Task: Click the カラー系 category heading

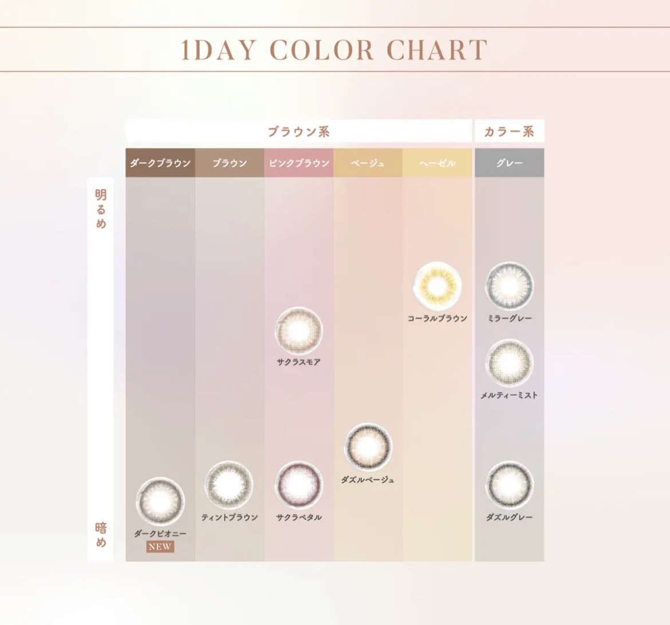Action: 509,132
